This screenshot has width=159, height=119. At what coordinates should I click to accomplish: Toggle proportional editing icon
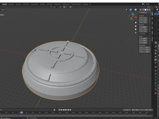click(x=71, y=7)
